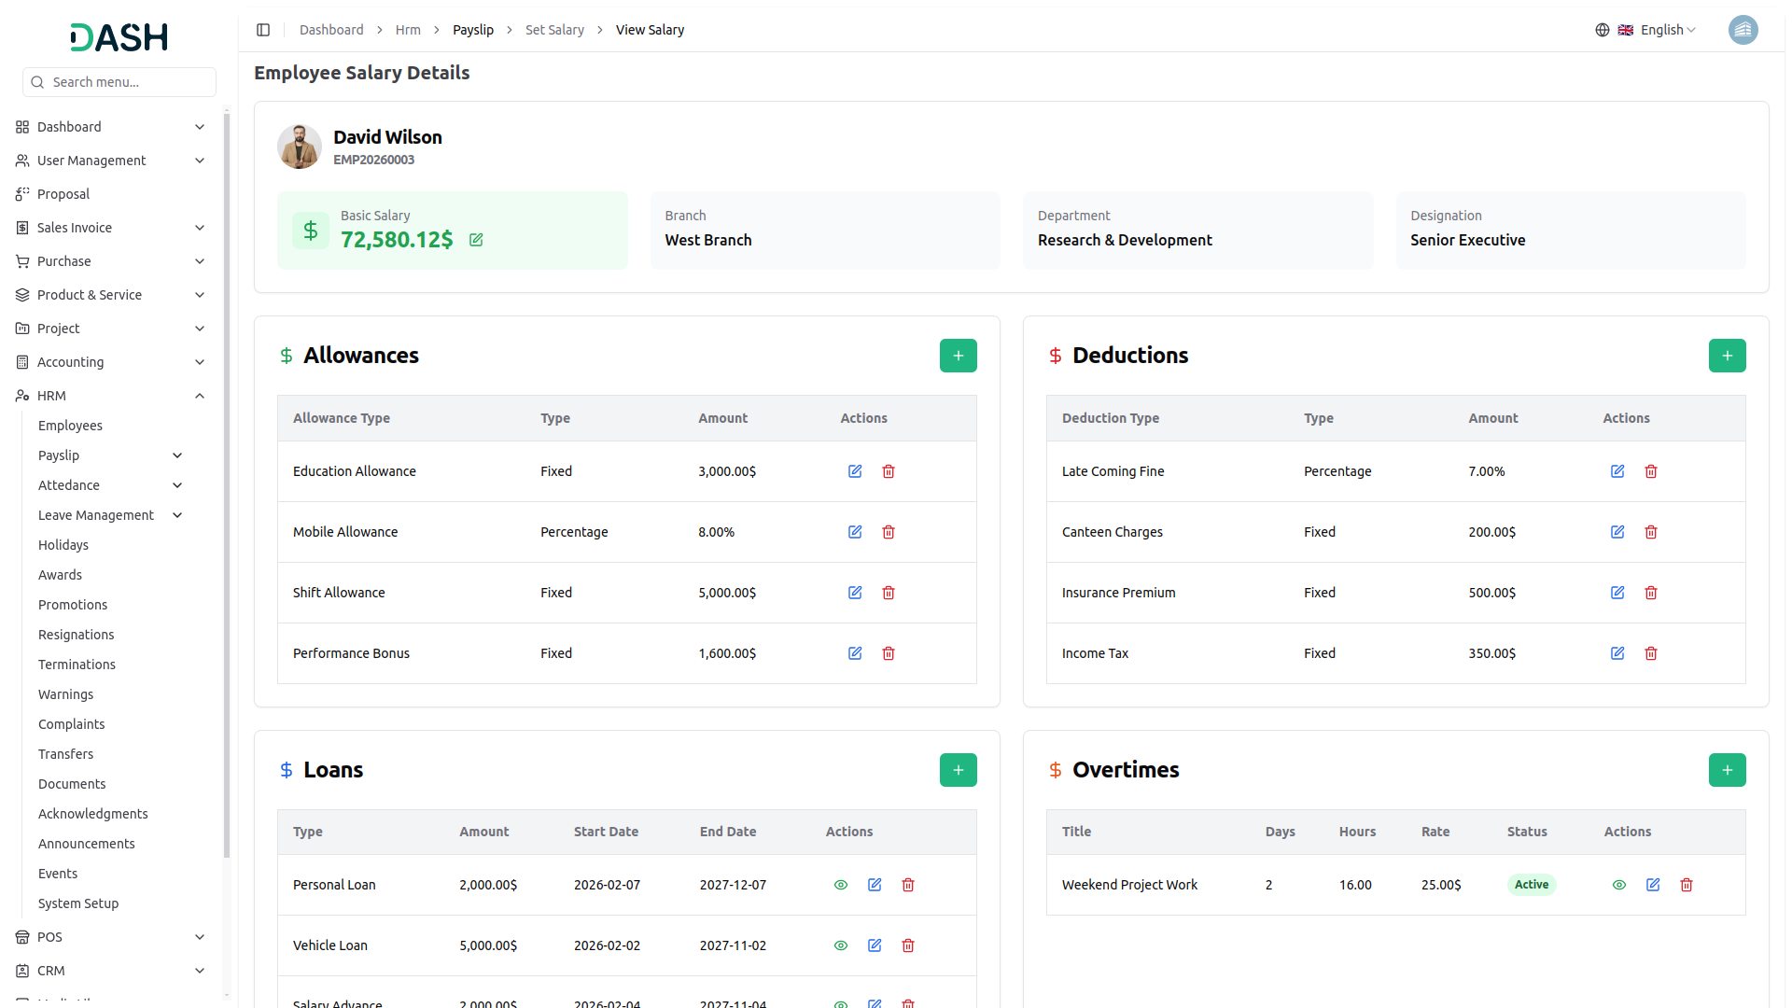Click the Dashboard breadcrumb link
This screenshot has width=1792, height=1008.
click(331, 30)
